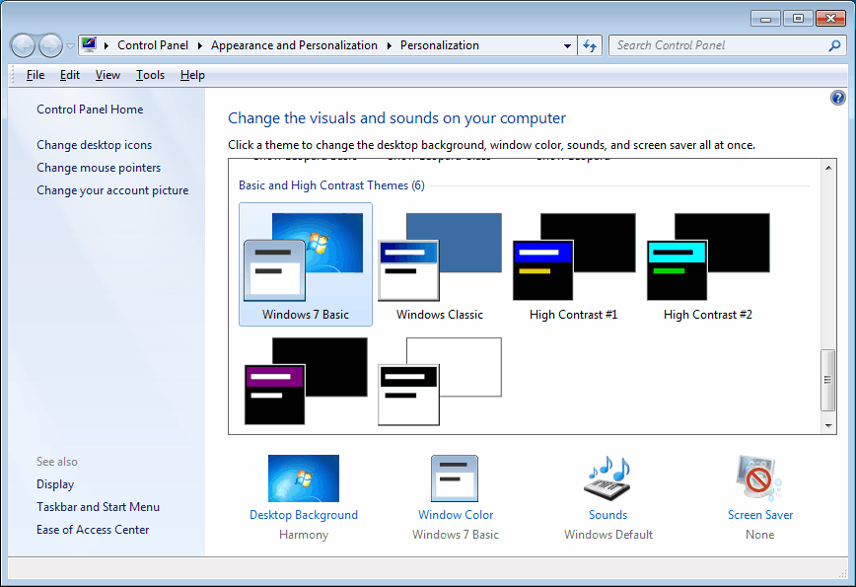Open the Desktop Background link
This screenshot has height=587, width=856.
[304, 515]
